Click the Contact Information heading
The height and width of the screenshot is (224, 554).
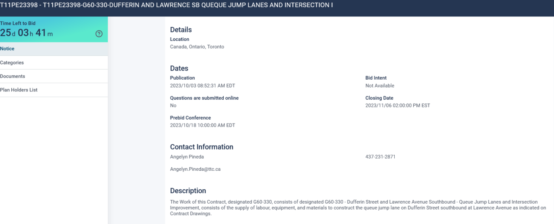[x=202, y=147]
